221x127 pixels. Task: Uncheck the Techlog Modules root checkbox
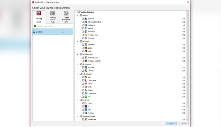pyautogui.click(x=79, y=12)
